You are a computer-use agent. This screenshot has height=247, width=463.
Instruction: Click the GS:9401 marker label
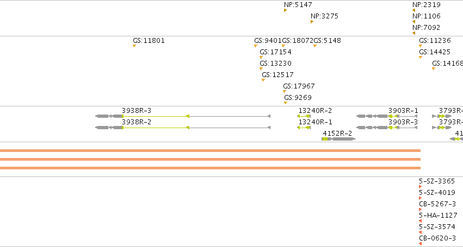268,41
